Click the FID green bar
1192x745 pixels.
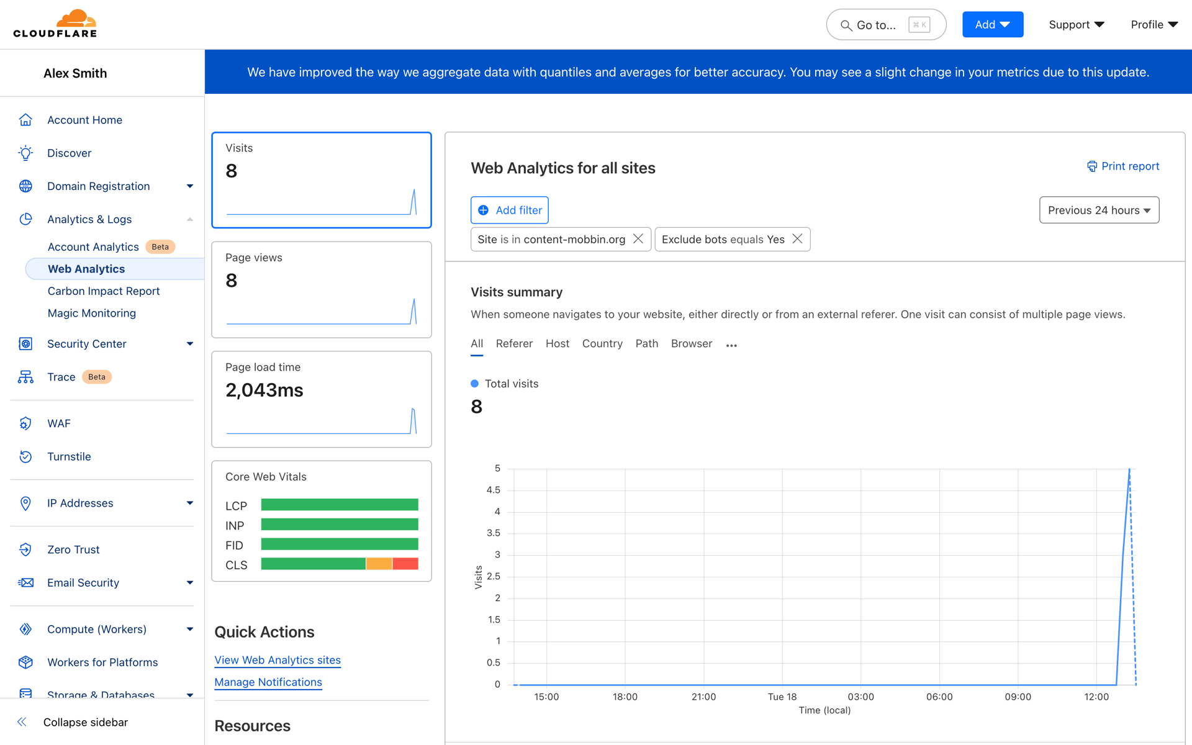[x=340, y=544]
